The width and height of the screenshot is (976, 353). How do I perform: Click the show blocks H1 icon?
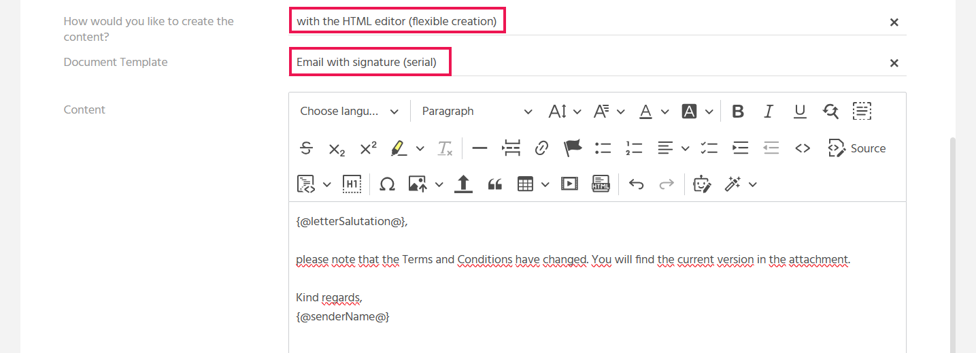pyautogui.click(x=352, y=184)
